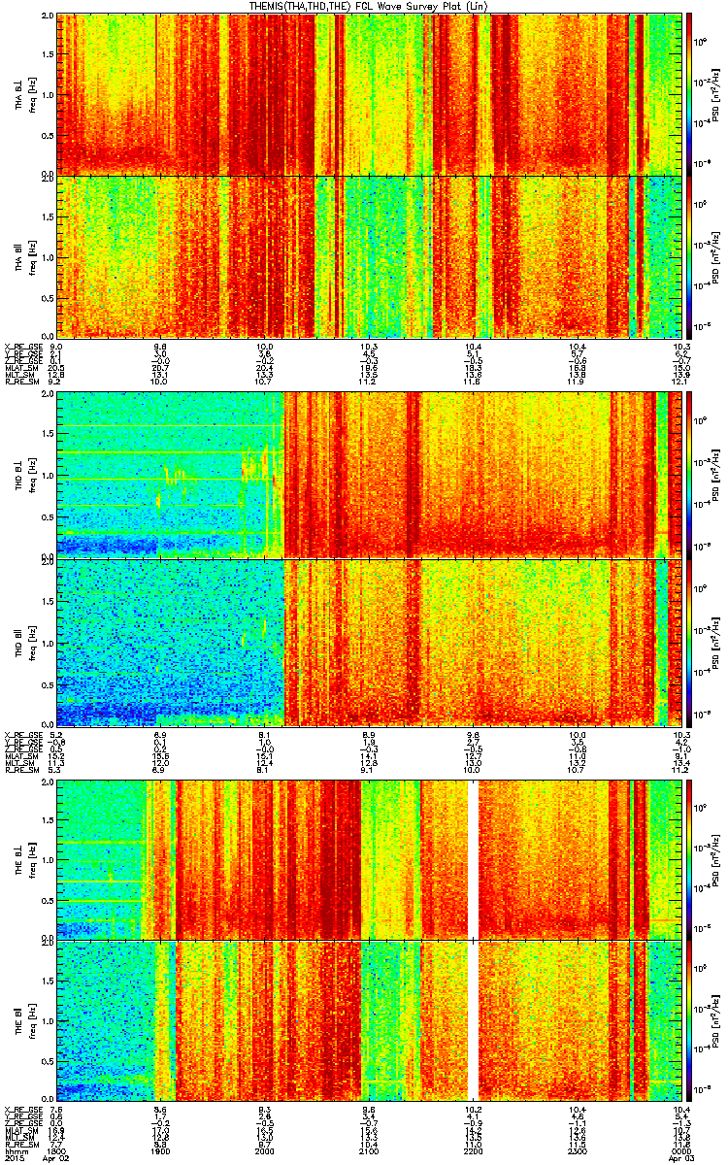Click the THD B-perpendicular PSD color bar

[x=689, y=475]
